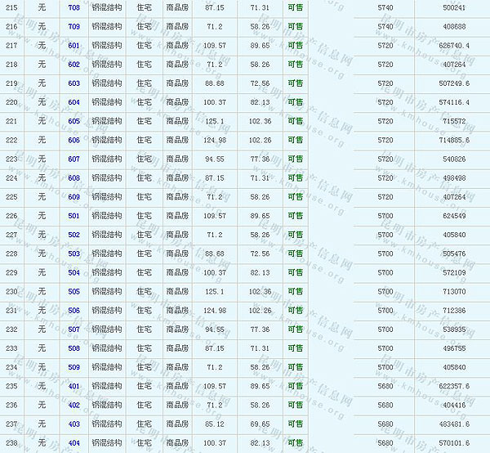The height and width of the screenshot is (453, 490).
Task: Select room 508 link
Action: pos(73,348)
